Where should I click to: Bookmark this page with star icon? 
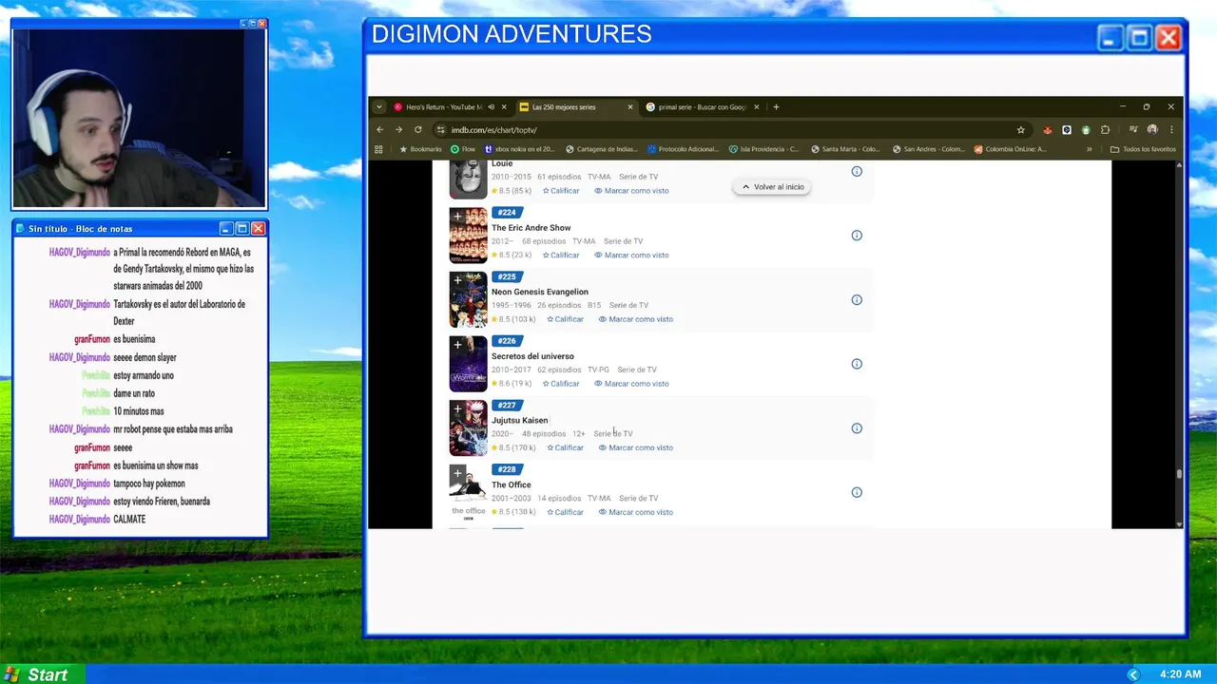point(1021,130)
